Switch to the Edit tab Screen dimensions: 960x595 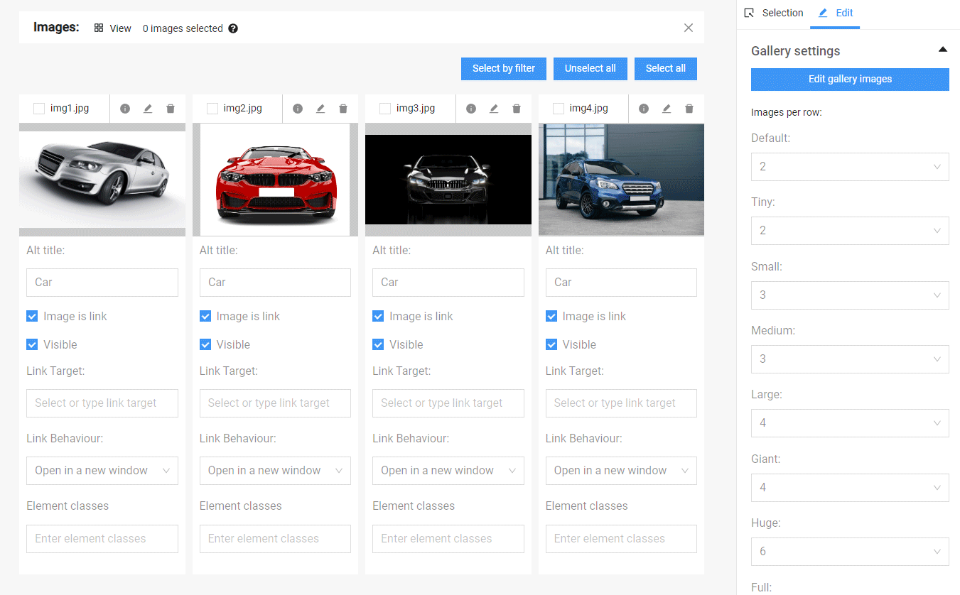(x=836, y=13)
